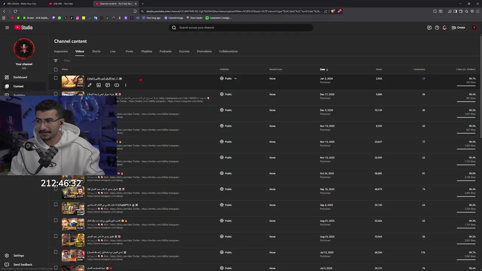Image resolution: width=482 pixels, height=271 pixels.
Task: Bookmark this page icon in address bar
Action: tap(135, 11)
